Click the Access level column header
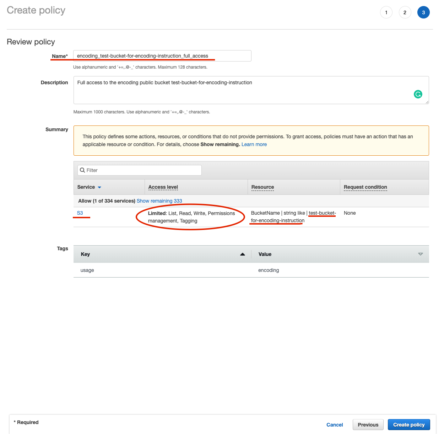This screenshot has width=444, height=434. [x=163, y=187]
